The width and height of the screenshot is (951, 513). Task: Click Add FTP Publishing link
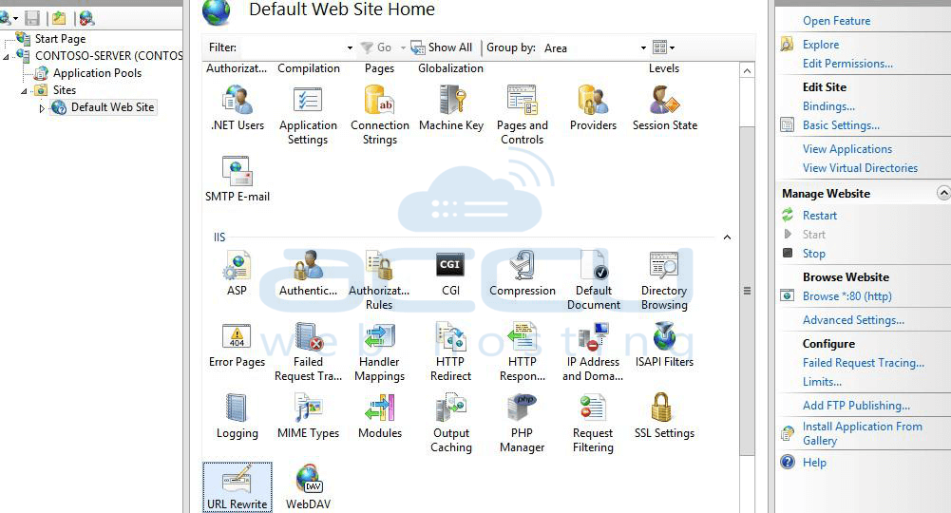pyautogui.click(x=856, y=406)
